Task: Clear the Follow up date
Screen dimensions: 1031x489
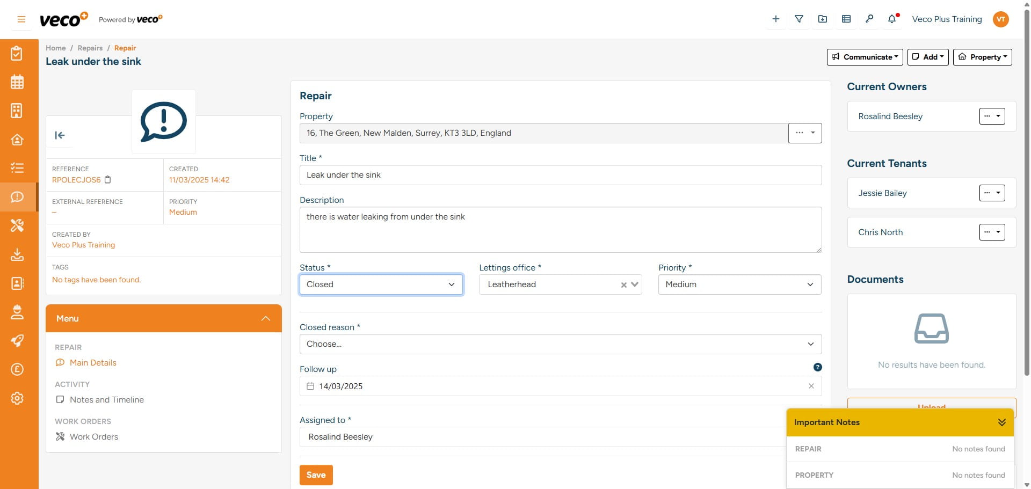Action: click(811, 386)
